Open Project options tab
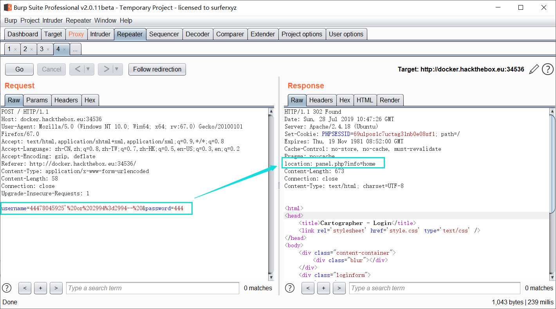Screen dimensions: 556x309 [302, 34]
